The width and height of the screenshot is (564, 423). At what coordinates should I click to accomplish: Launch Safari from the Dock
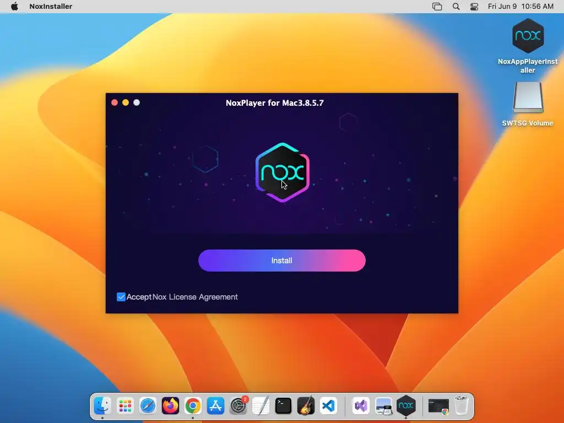click(x=148, y=406)
